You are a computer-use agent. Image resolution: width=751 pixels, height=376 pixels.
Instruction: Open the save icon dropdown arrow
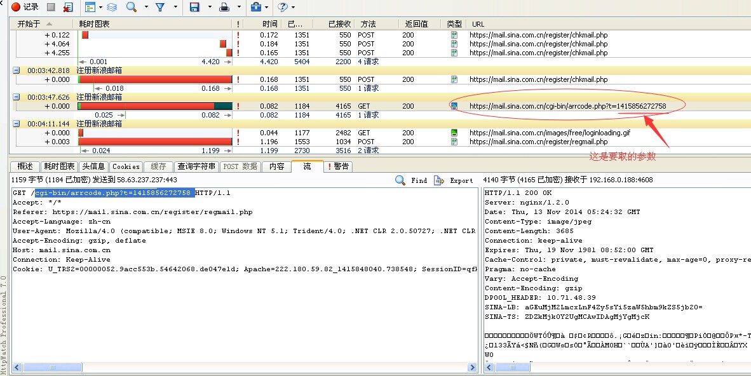pyautogui.click(x=209, y=7)
